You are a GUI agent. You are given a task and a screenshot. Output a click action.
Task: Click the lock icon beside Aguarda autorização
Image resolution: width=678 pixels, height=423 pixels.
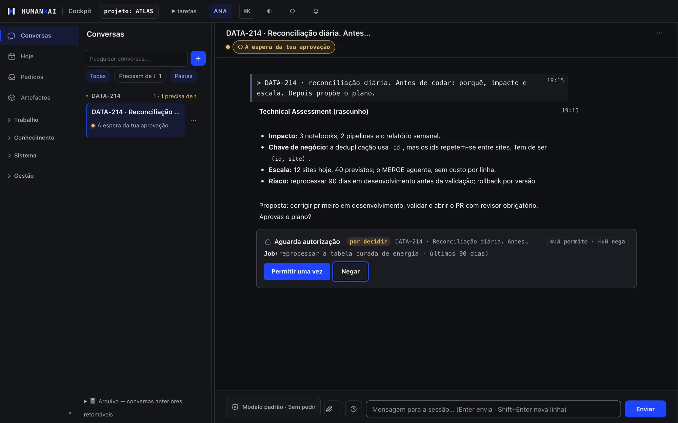click(268, 242)
